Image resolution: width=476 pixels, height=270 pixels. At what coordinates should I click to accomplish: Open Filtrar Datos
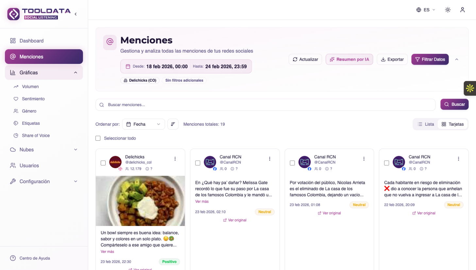pos(430,59)
